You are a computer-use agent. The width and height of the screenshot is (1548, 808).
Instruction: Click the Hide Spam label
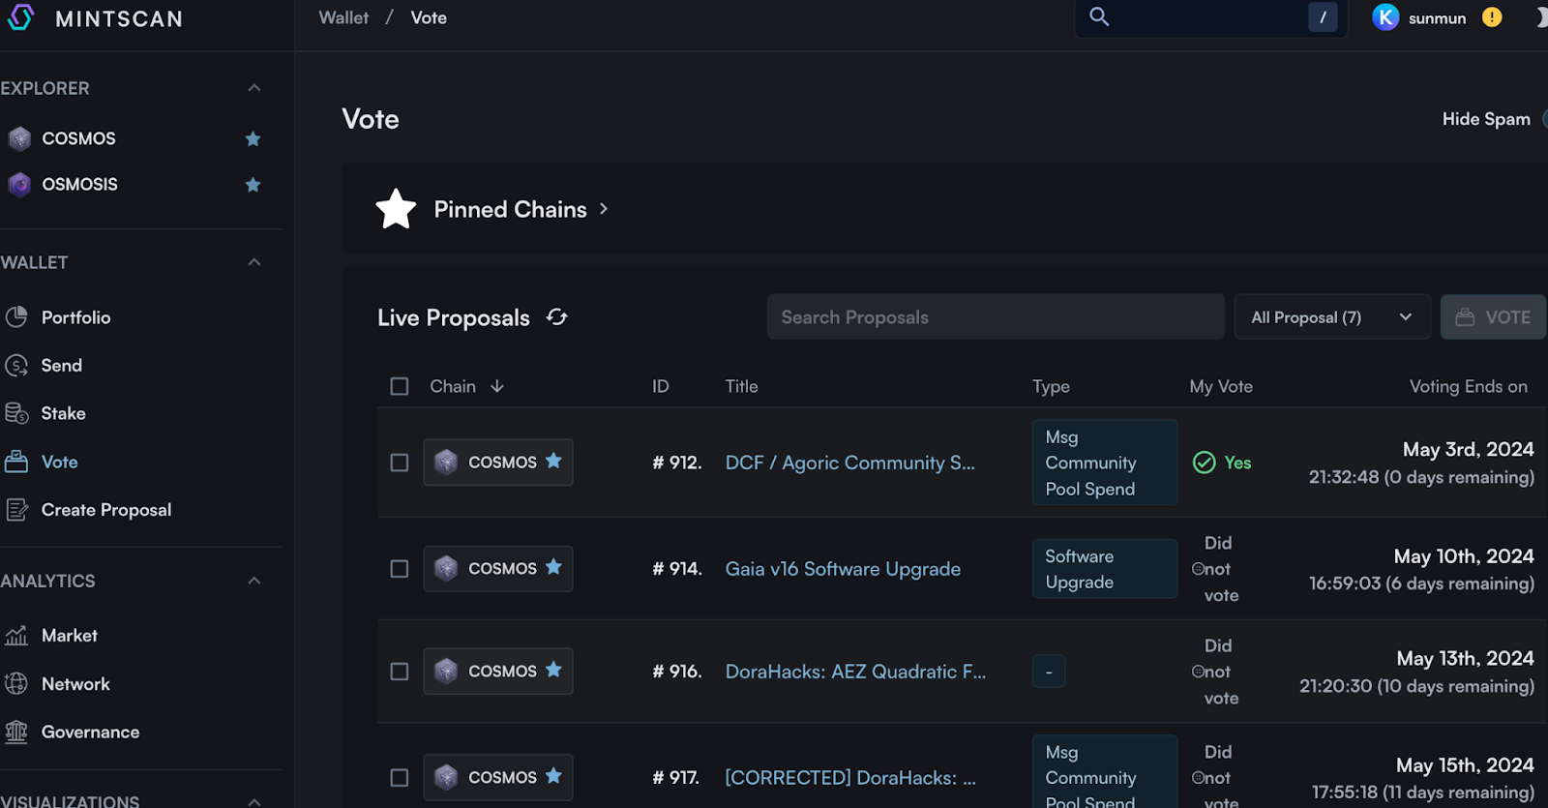click(x=1486, y=119)
